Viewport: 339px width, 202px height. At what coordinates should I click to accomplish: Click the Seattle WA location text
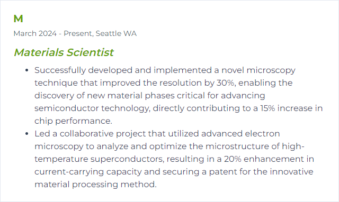pos(116,34)
